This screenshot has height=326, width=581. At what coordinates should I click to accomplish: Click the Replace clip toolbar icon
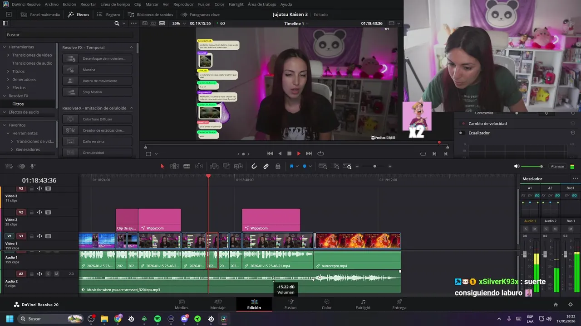click(x=238, y=166)
